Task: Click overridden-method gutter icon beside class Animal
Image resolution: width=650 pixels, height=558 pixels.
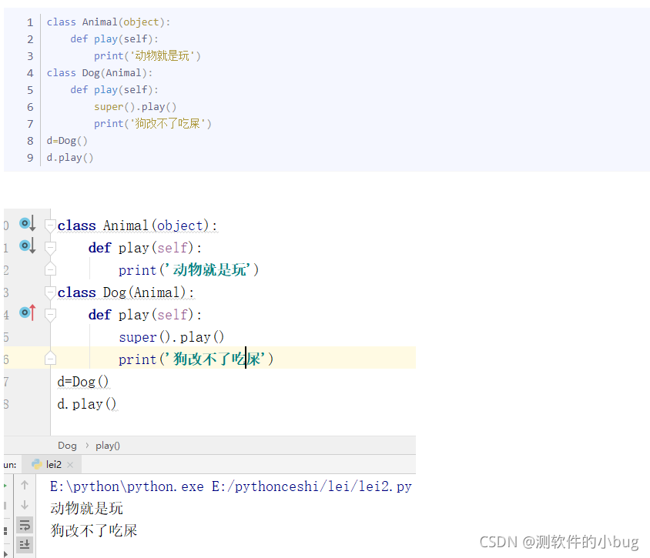Action: tap(28, 224)
